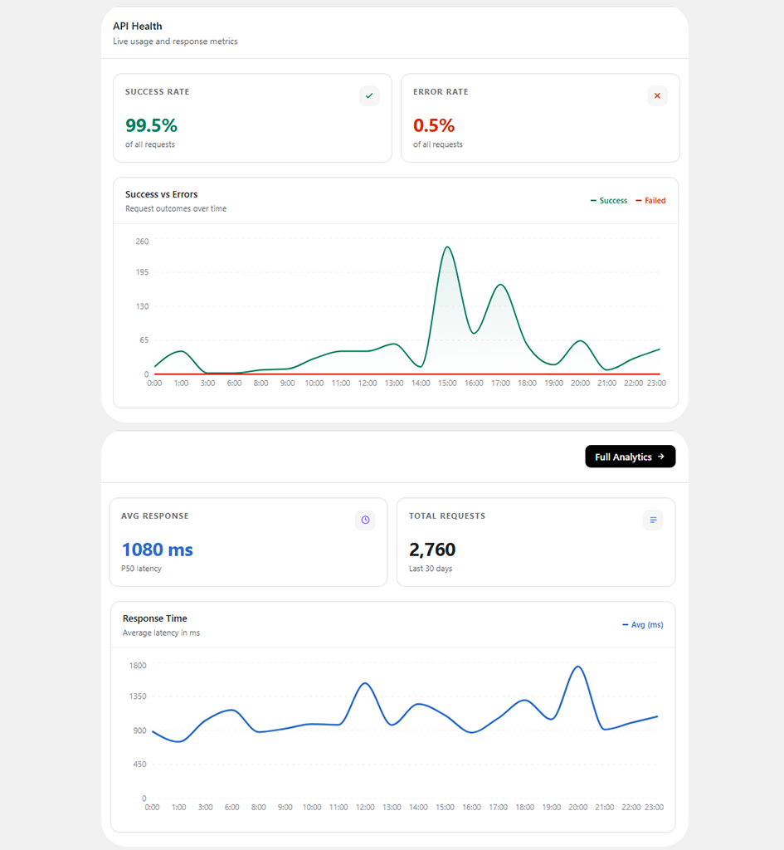Click the 260 y-axis label
This screenshot has width=784, height=850.
click(x=142, y=242)
